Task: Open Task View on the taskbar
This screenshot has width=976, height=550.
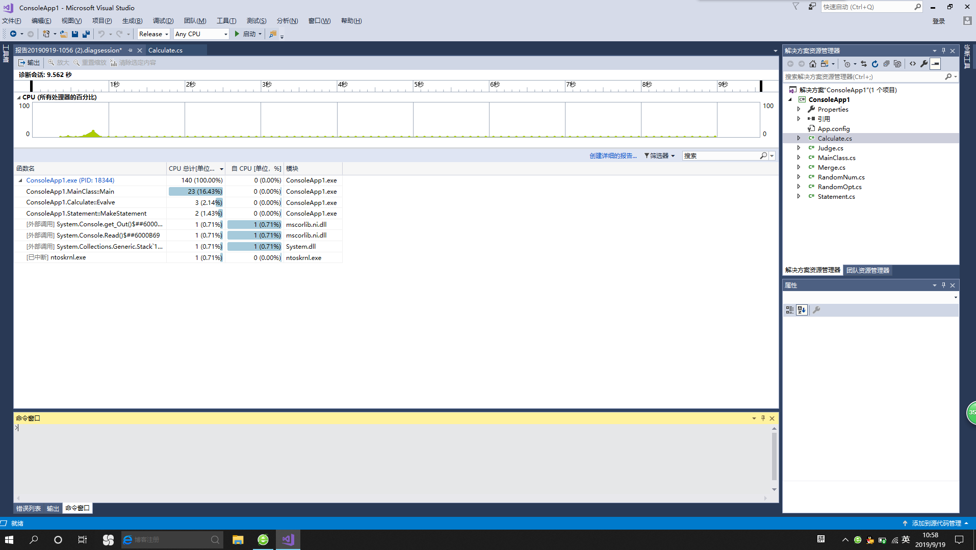Action: click(x=83, y=540)
